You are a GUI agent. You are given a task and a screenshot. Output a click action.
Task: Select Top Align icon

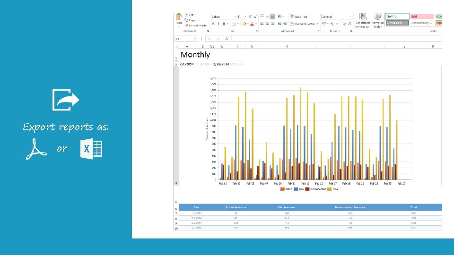(262, 16)
